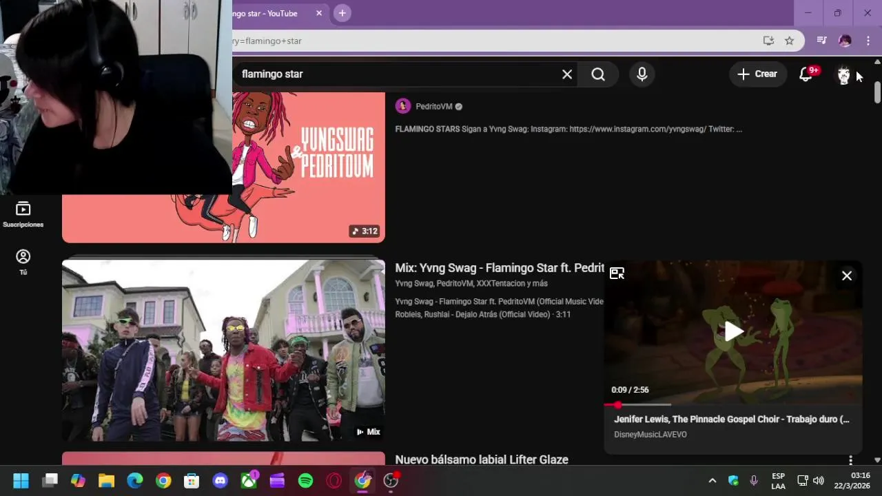Launch Copilot from the taskbar
Viewport: 882px width, 496px height.
tap(78, 481)
